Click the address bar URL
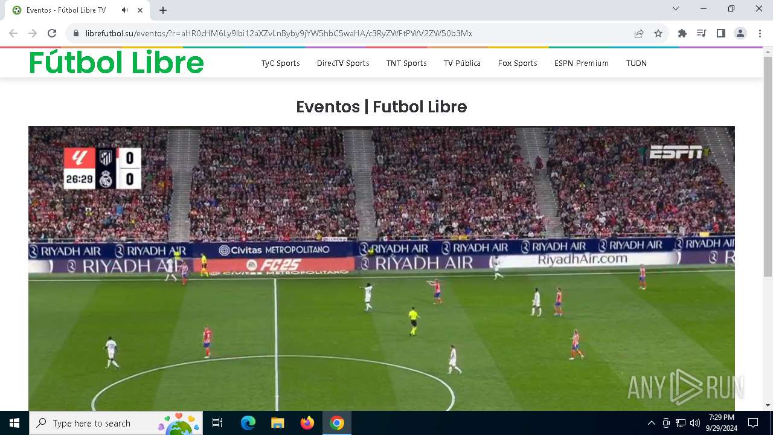This screenshot has width=773, height=435. pyautogui.click(x=279, y=33)
